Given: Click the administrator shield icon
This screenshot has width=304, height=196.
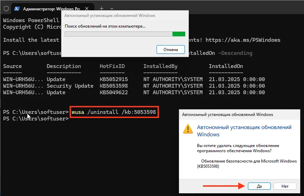Looking at the screenshot, I should 6,9.
